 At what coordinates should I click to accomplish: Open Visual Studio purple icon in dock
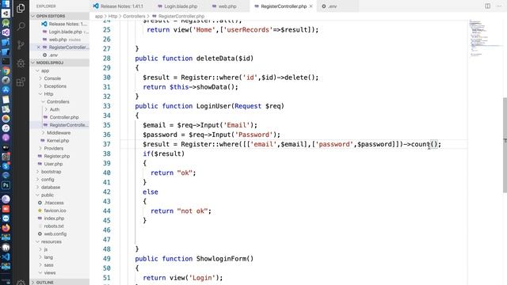point(6,32)
